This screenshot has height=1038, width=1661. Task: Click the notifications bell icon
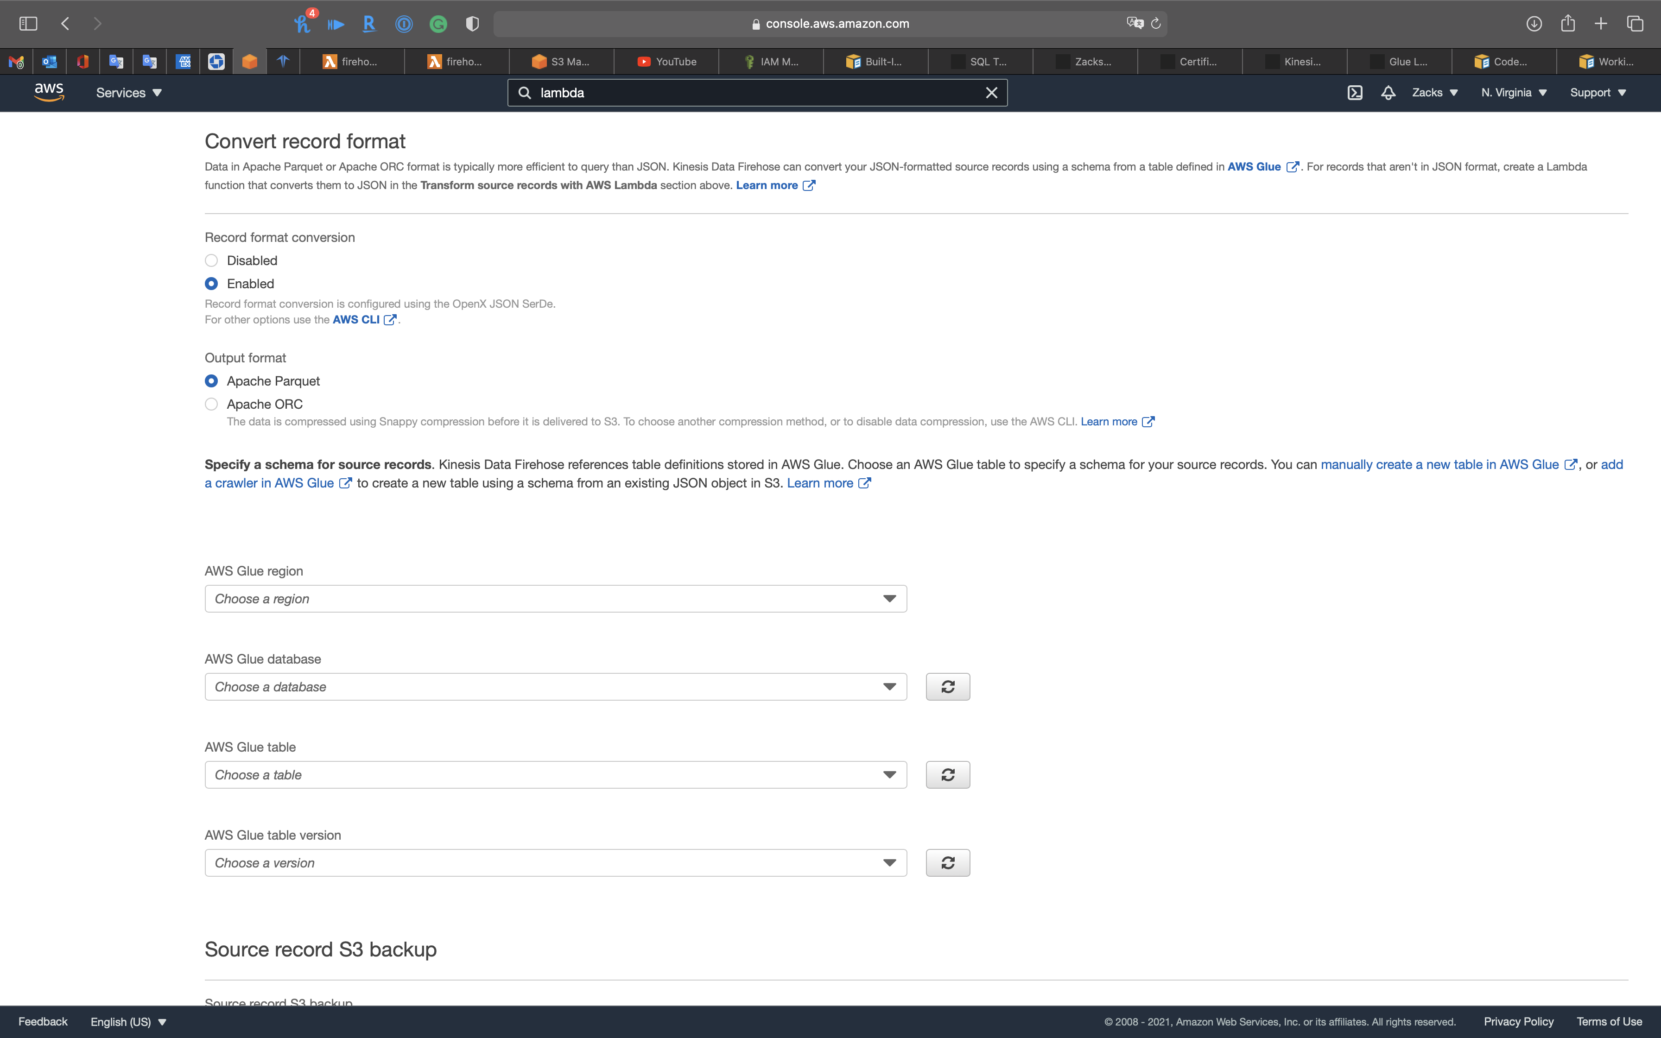[1388, 93]
